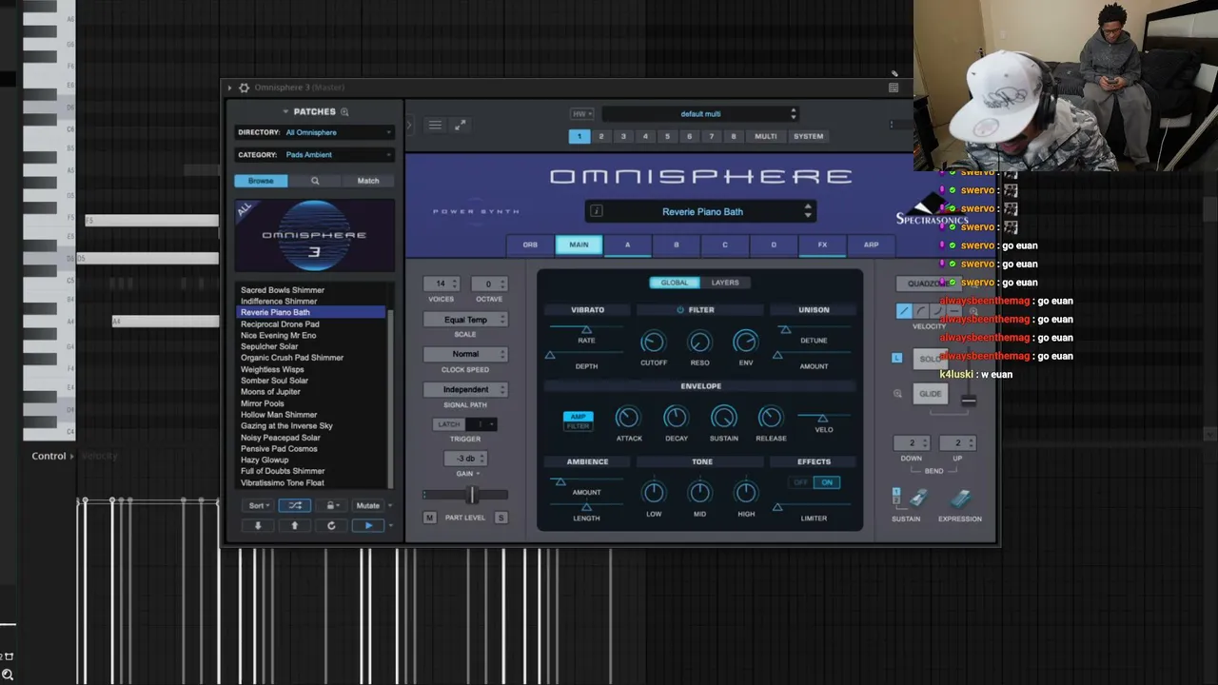1218x685 pixels.
Task: Click the expand view arrows icon
Action: point(460,125)
